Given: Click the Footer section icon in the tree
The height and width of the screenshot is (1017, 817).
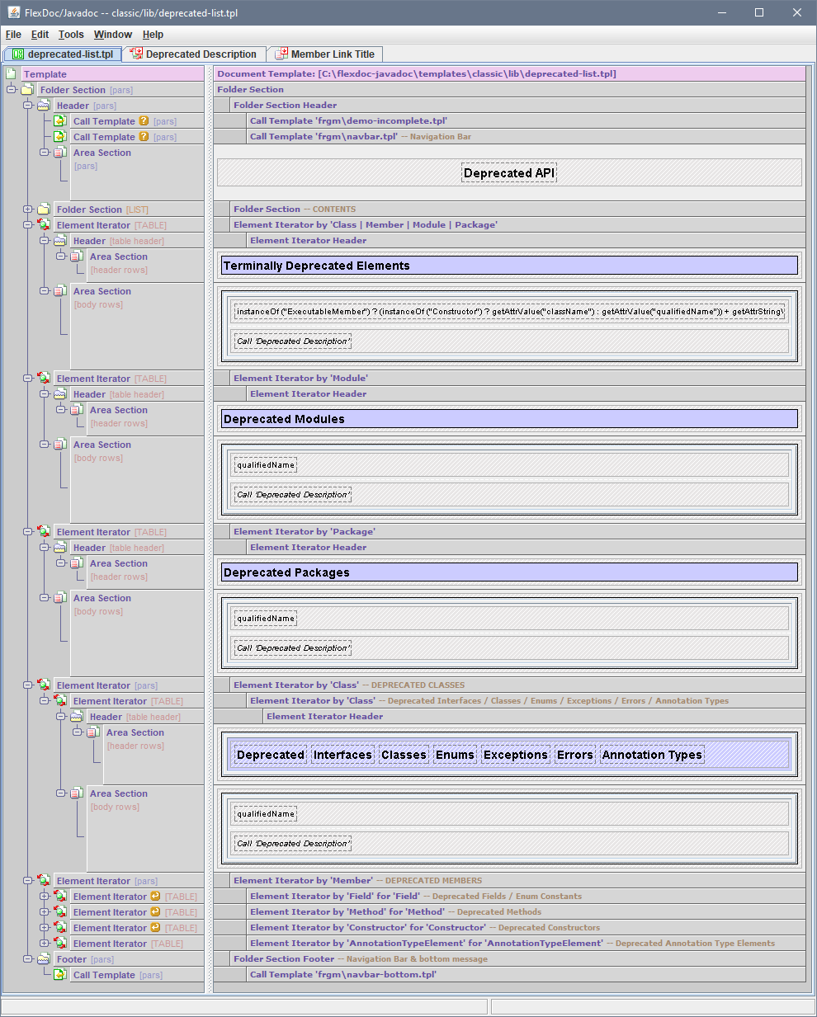Looking at the screenshot, I should click(44, 959).
